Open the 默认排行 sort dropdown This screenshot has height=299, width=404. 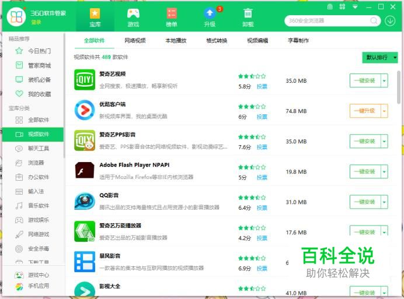click(380, 57)
